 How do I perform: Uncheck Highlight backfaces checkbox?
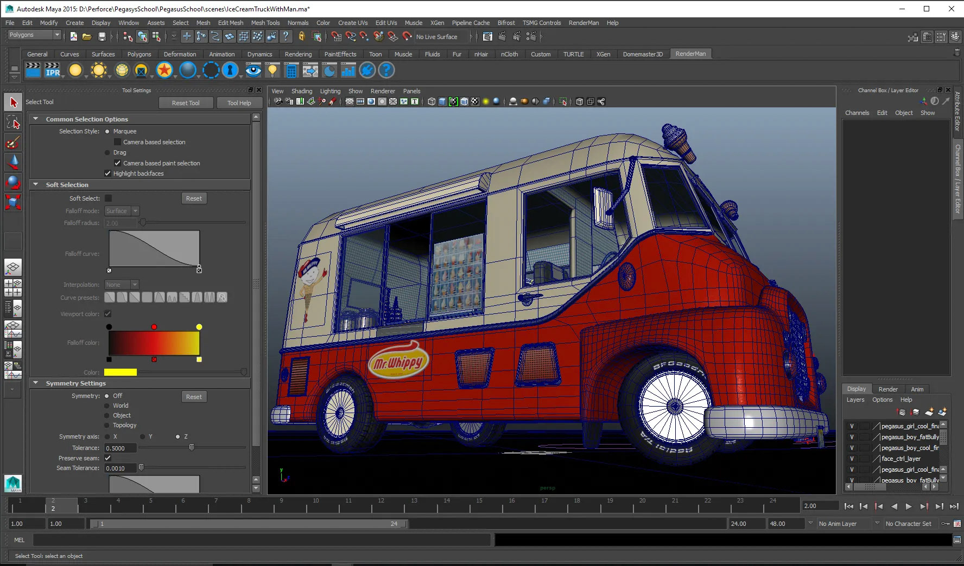[107, 173]
